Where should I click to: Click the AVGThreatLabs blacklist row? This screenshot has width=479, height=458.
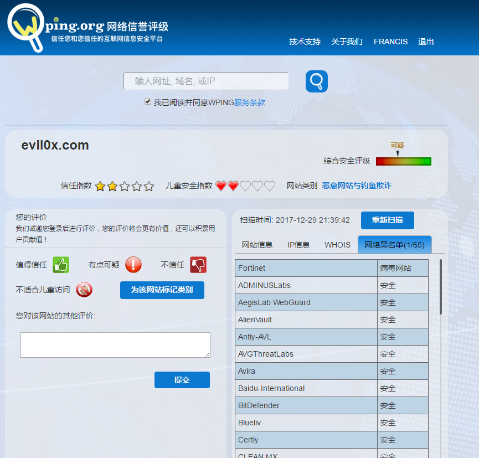(332, 354)
